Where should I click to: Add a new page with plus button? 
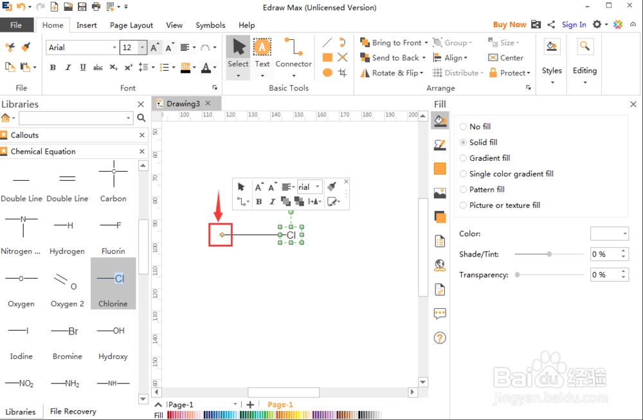250,405
